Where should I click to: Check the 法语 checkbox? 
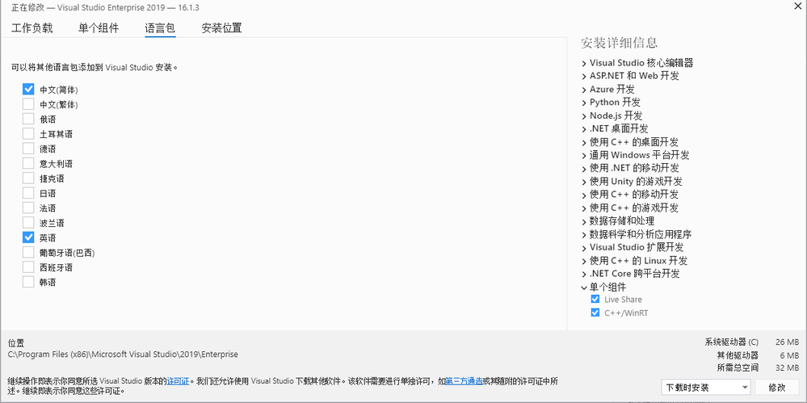(x=28, y=208)
